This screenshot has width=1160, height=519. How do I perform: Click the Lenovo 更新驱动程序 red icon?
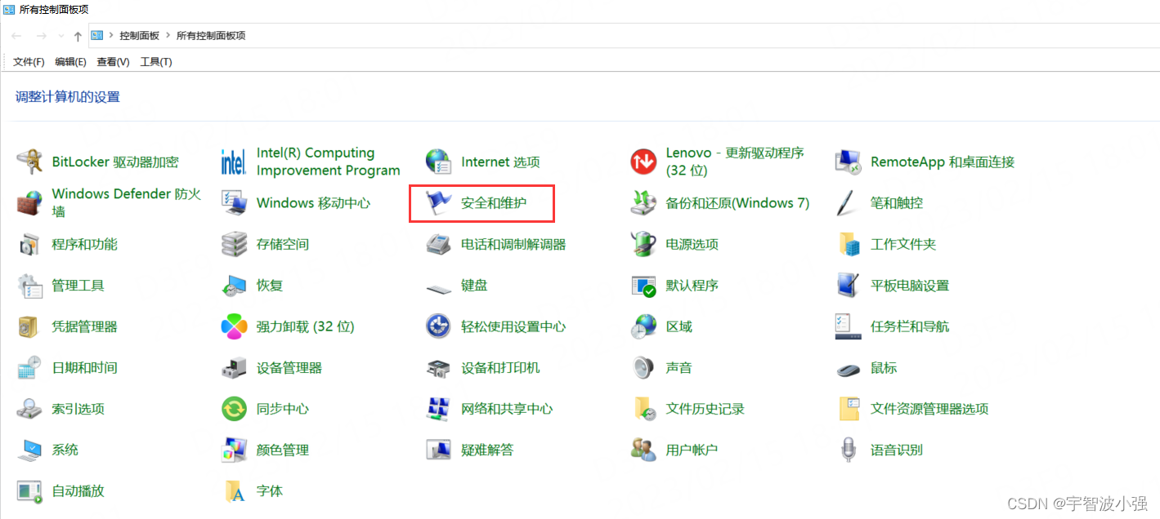(x=644, y=162)
